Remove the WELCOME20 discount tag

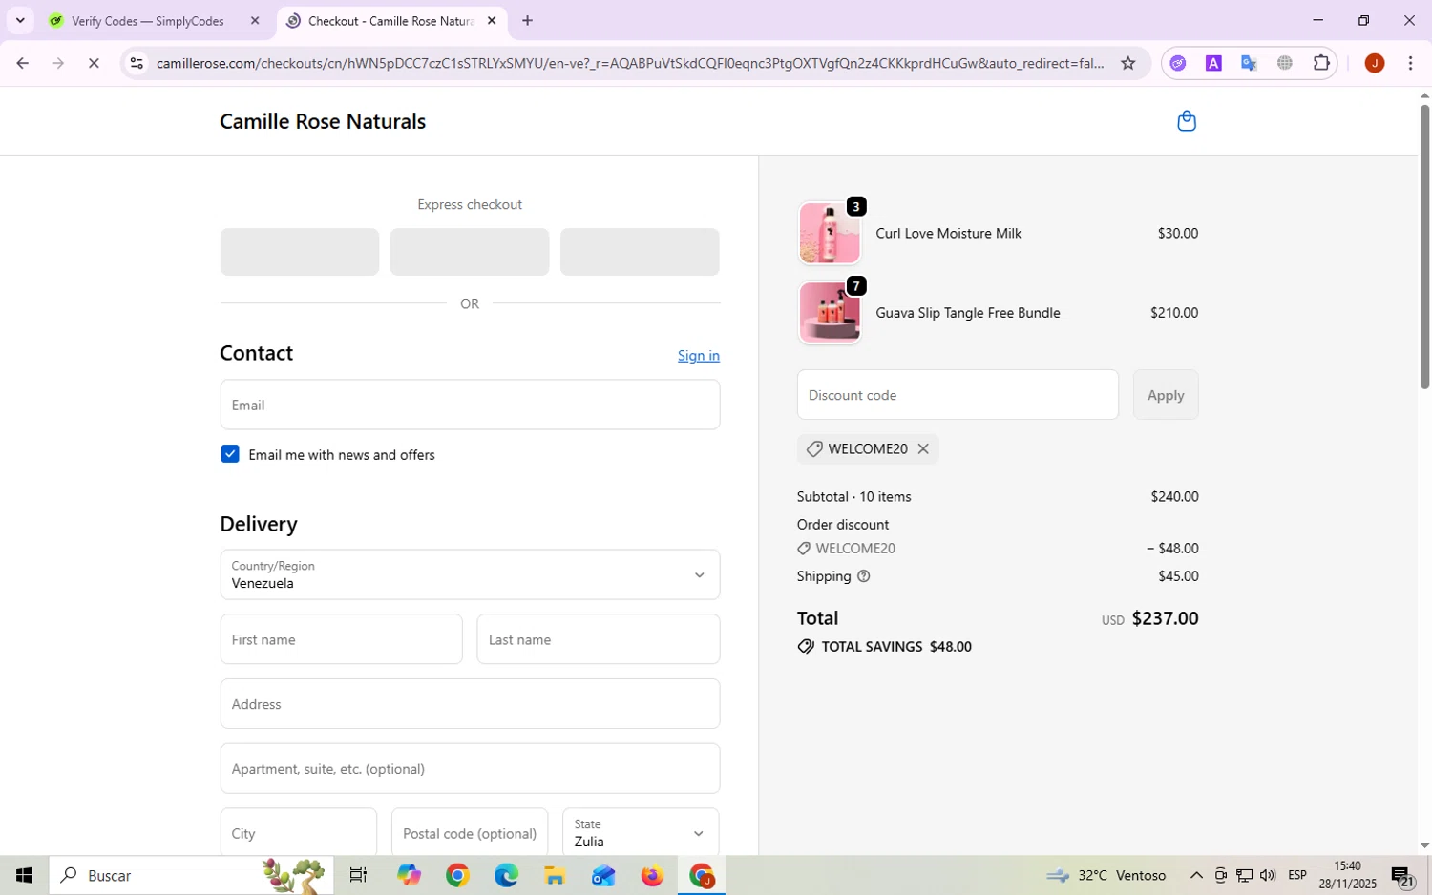923,448
